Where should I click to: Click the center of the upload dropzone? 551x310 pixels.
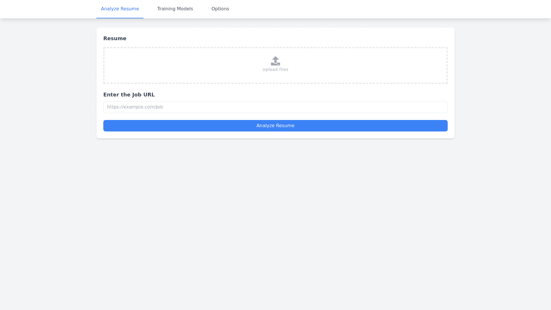click(x=275, y=65)
